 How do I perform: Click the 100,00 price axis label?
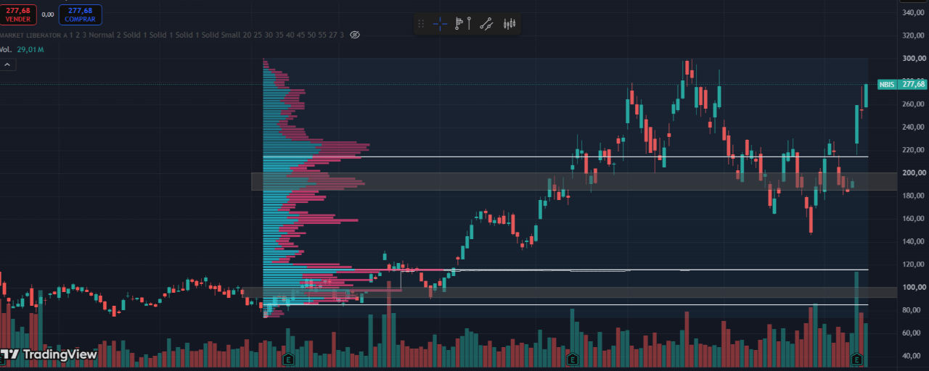pyautogui.click(x=913, y=287)
